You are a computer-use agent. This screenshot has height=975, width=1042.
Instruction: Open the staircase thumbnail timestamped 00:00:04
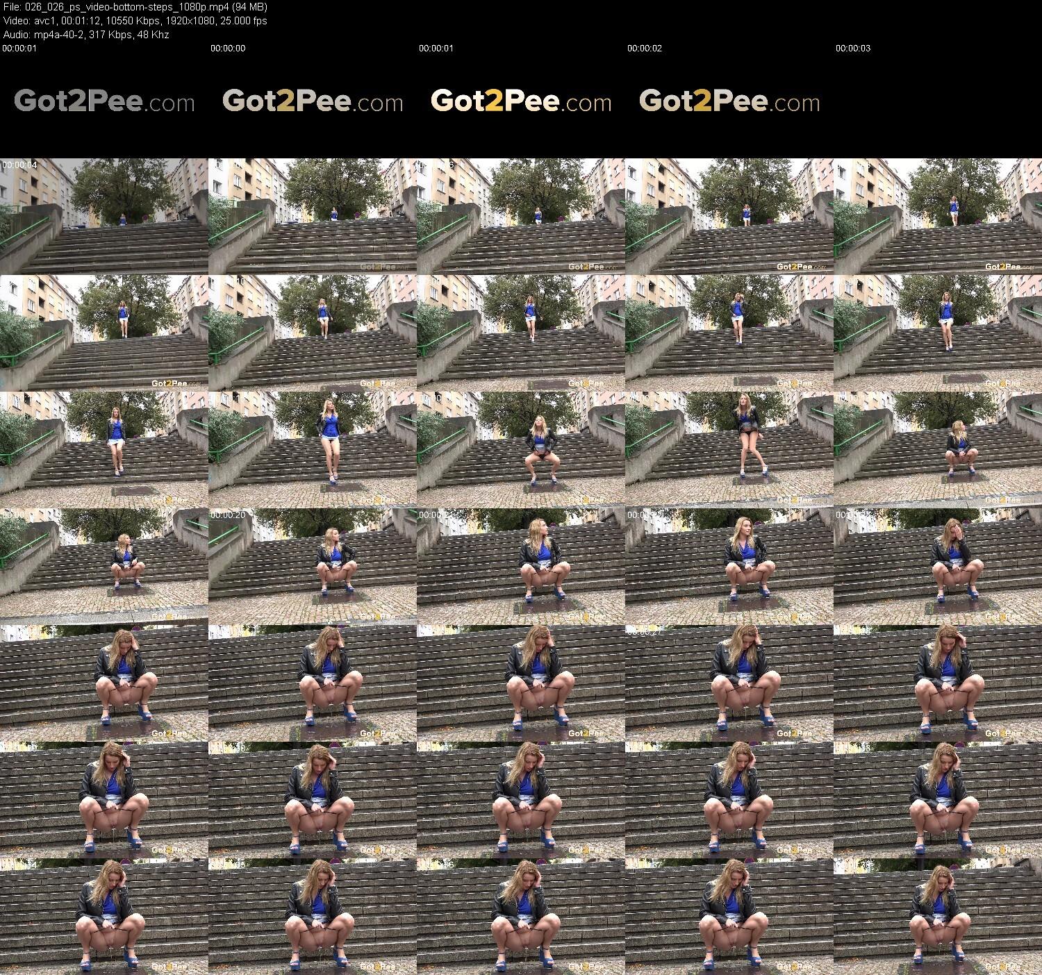[x=104, y=216]
